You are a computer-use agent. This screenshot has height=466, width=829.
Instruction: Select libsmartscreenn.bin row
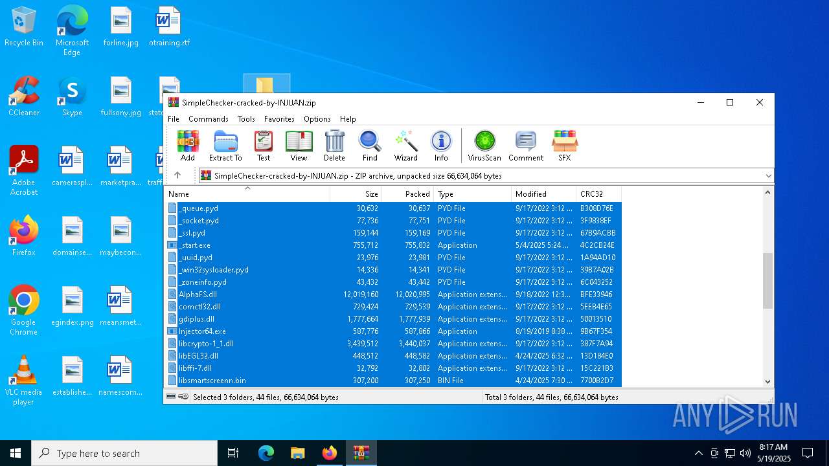(393, 381)
